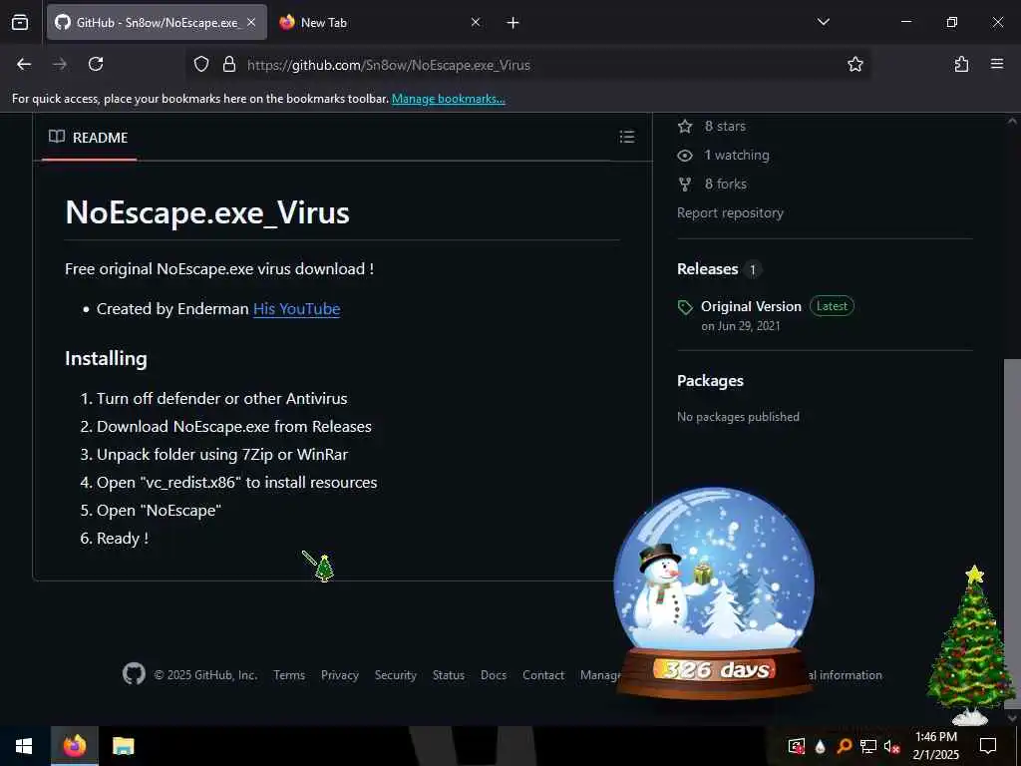This screenshot has height=766, width=1021.
Task: Open a new tab with plus button
Action: 513,23
